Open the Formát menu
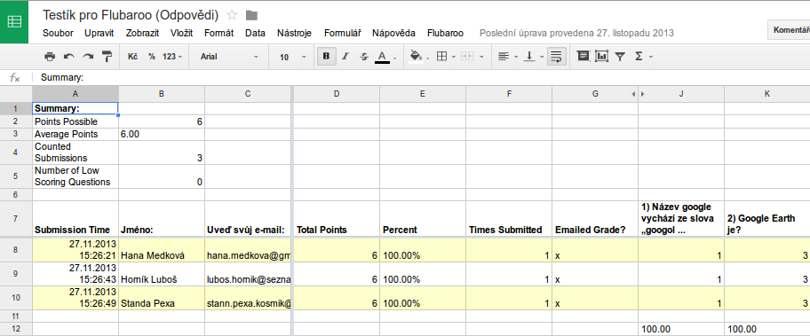 (219, 33)
